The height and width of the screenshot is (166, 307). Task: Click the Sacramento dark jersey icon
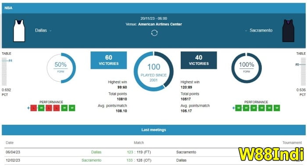tap(288, 31)
